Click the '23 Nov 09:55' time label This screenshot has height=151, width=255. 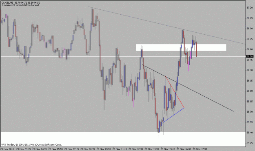(104, 149)
